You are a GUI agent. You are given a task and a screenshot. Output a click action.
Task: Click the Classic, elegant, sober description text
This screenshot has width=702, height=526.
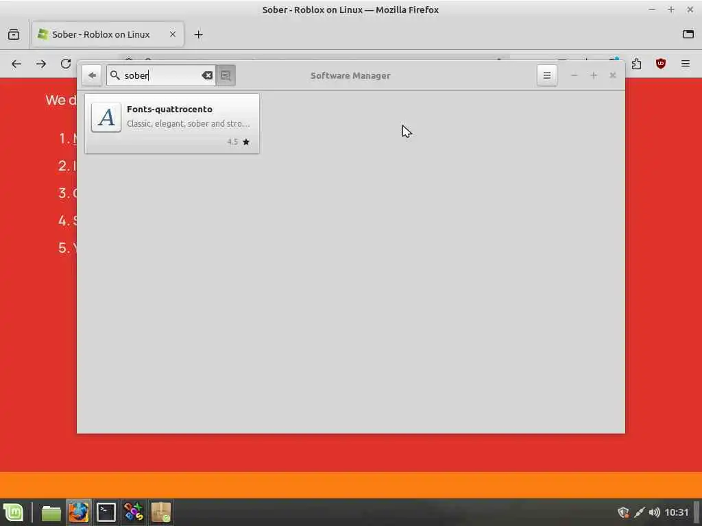(189, 124)
